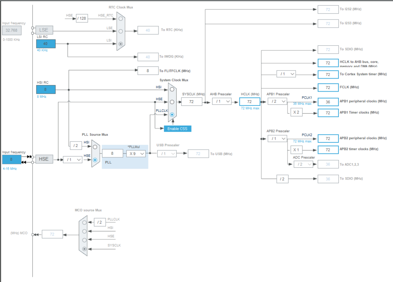The image size is (393, 282).
Task: Click the To I2S2 (MHz) value box
Action: tap(328, 10)
